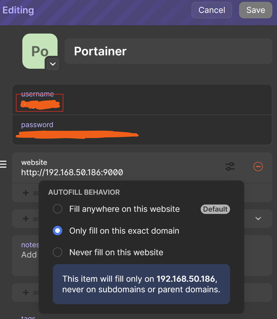The width and height of the screenshot is (277, 319).
Task: Edit the website URL http://192.168.50.186:9000
Action: [x=72, y=172]
